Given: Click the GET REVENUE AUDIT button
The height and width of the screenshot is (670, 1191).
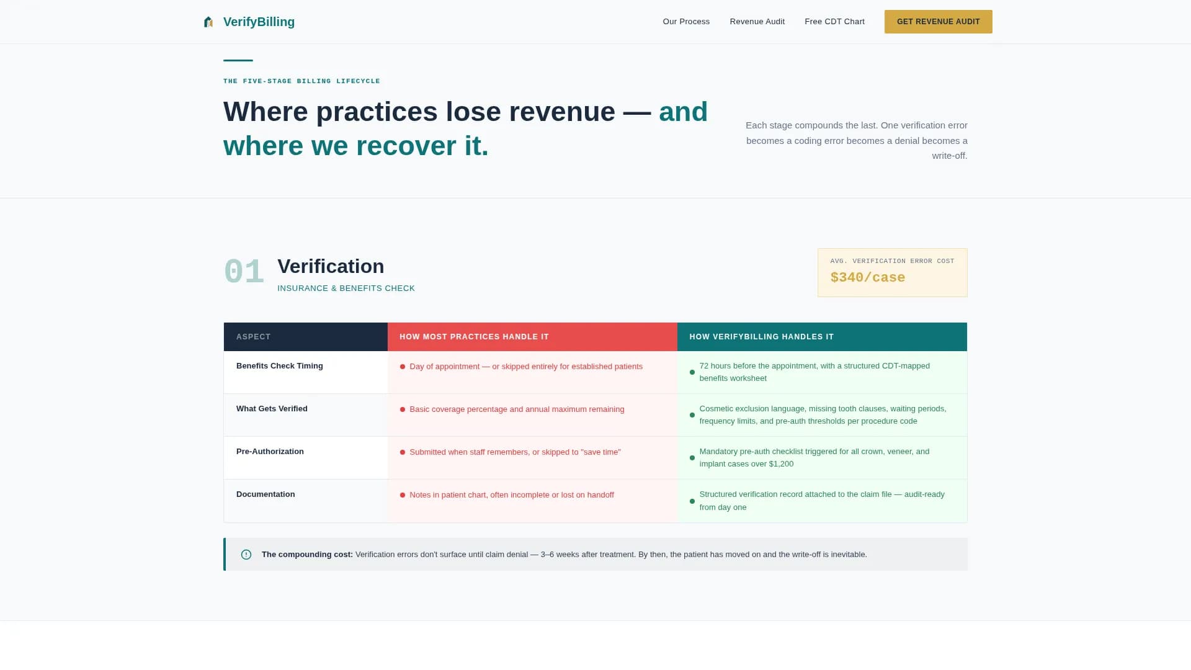Looking at the screenshot, I should [938, 22].
